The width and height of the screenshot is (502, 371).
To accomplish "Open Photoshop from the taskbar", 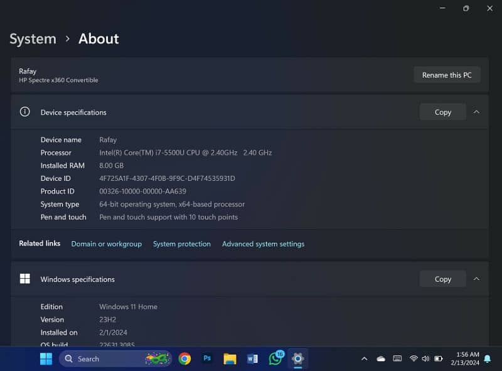I will pos(207,358).
